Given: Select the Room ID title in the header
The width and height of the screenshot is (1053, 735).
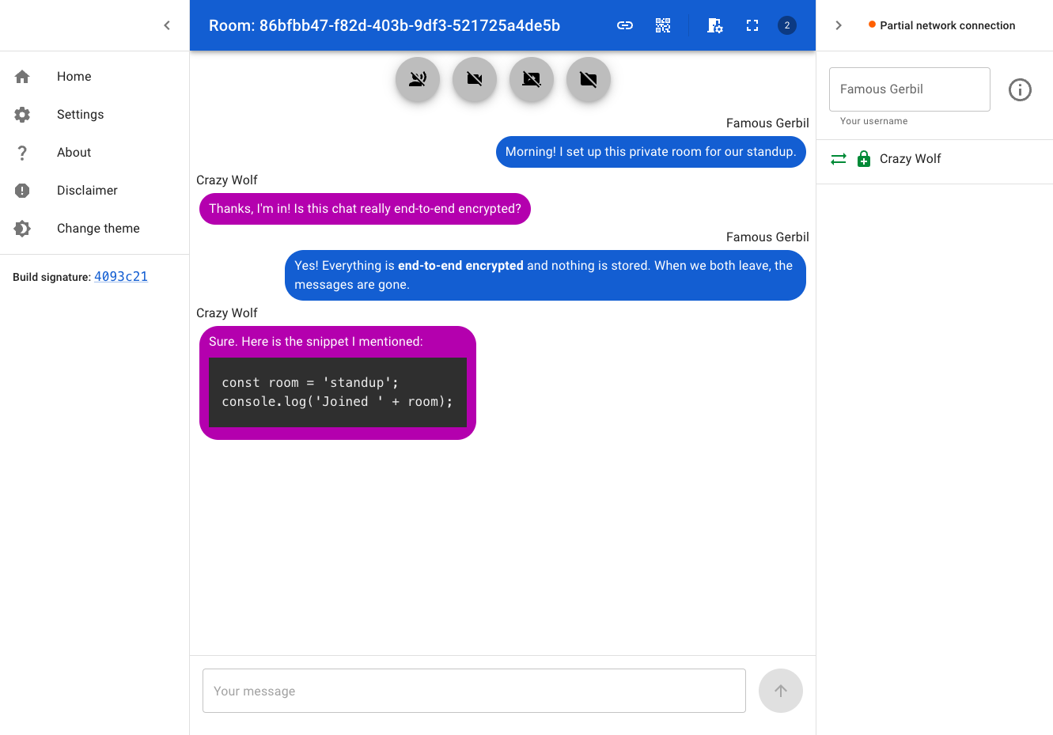Looking at the screenshot, I should pyautogui.click(x=384, y=25).
